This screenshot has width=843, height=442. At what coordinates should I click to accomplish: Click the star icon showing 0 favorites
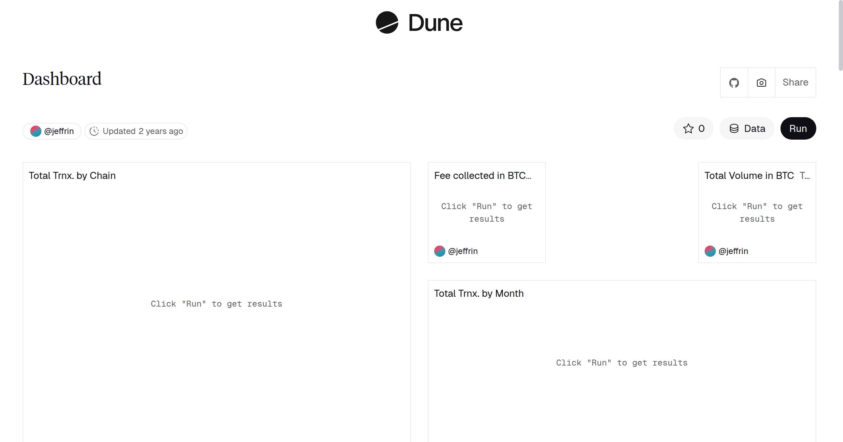[688, 128]
